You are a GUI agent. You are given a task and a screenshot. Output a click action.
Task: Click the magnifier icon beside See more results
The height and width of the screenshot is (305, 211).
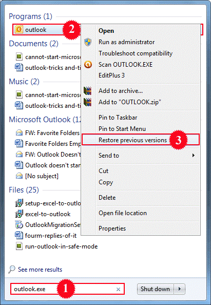pyautogui.click(x=12, y=270)
